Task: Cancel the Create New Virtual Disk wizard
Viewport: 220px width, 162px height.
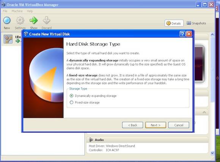Action: 179,125
